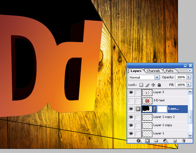
Task: Toggle link box beside Layer 1 copy
Action: (138, 125)
